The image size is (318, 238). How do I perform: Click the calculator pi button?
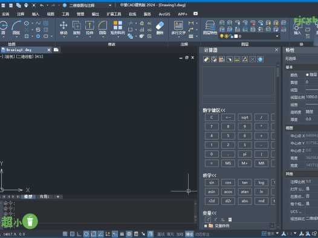tap(245, 154)
